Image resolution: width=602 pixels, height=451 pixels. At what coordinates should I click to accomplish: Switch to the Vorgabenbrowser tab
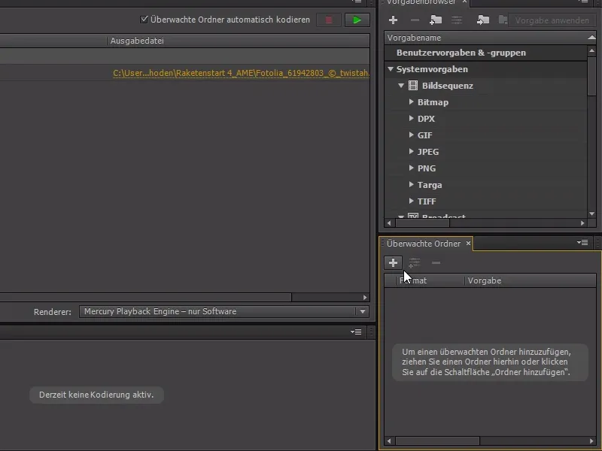point(421,2)
